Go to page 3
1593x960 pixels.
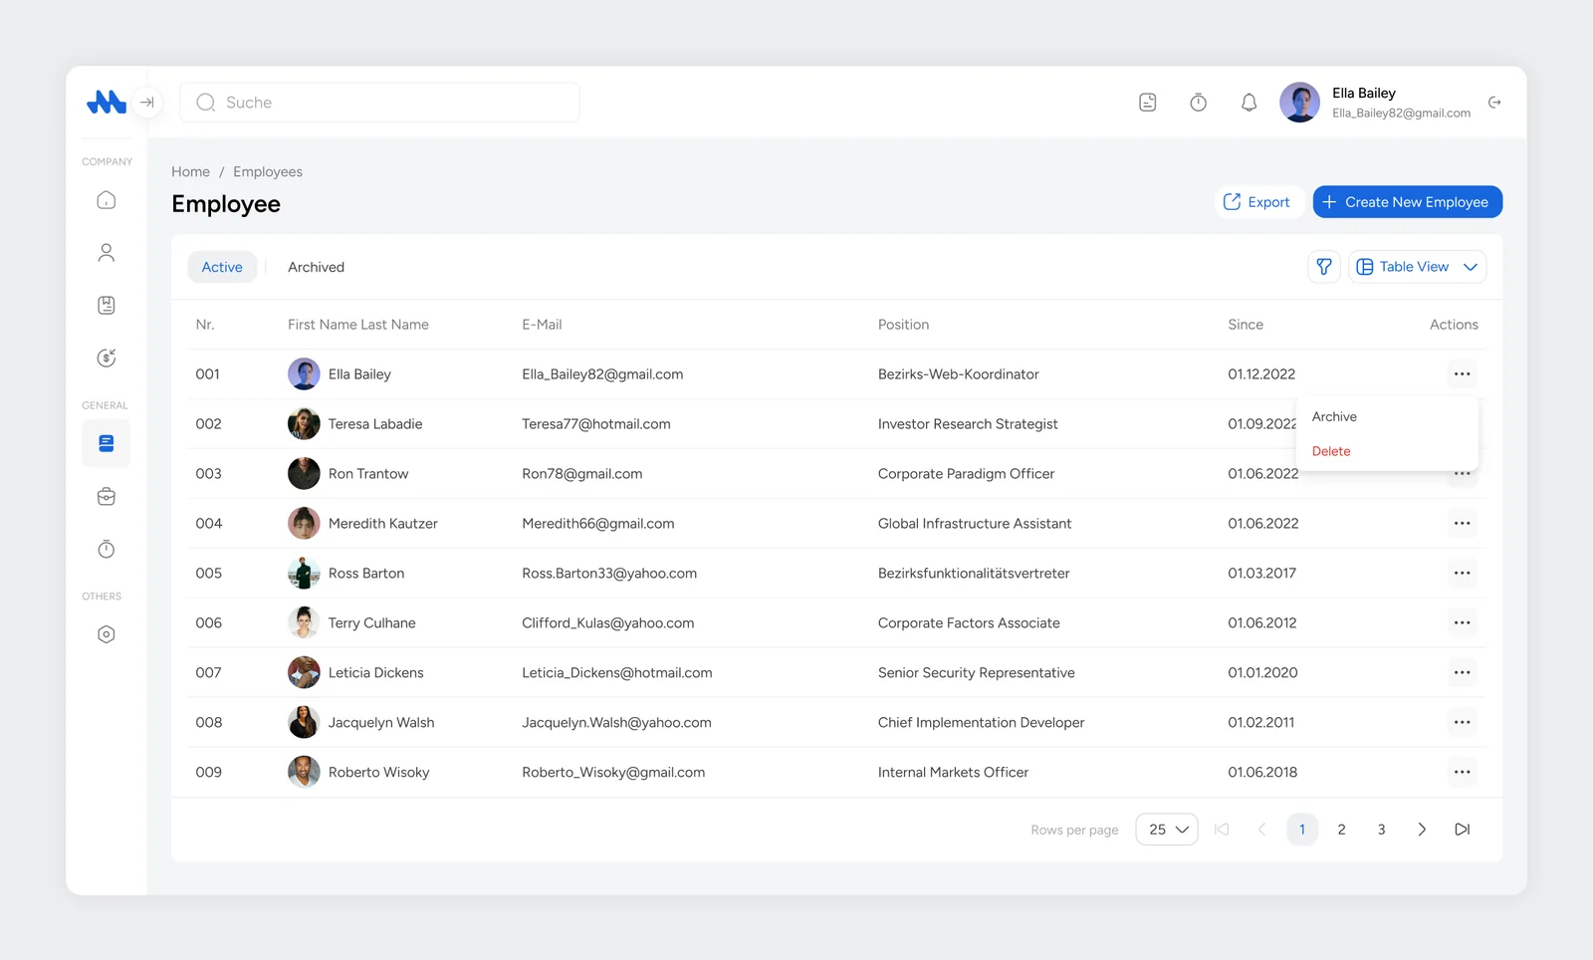pos(1381,830)
